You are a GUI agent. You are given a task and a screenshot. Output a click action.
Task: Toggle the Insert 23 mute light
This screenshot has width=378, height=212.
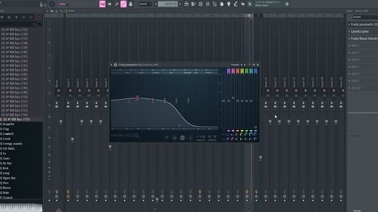coord(277,91)
